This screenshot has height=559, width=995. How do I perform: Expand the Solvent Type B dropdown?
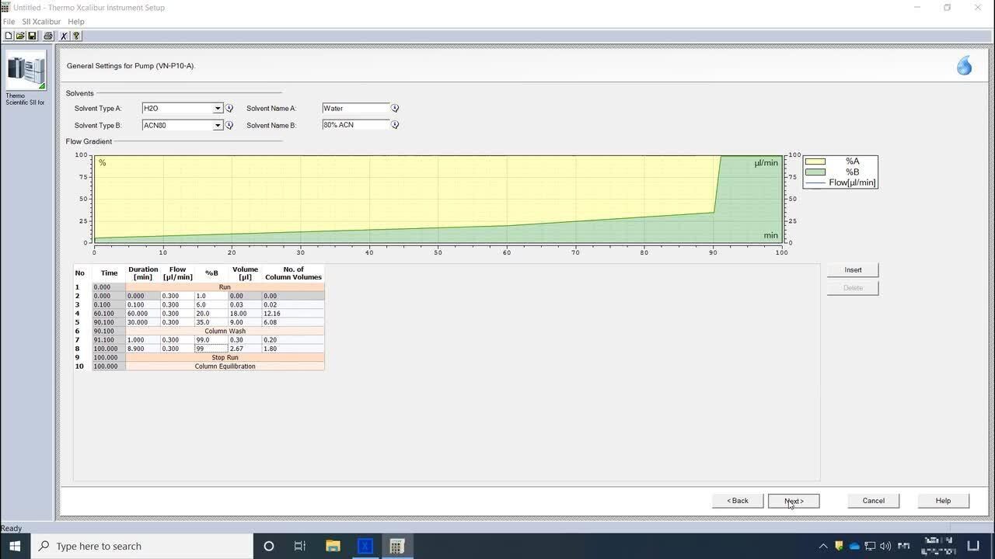[218, 125]
